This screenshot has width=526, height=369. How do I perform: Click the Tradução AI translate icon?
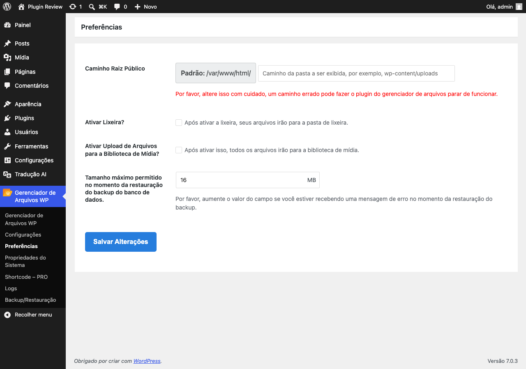(7, 174)
